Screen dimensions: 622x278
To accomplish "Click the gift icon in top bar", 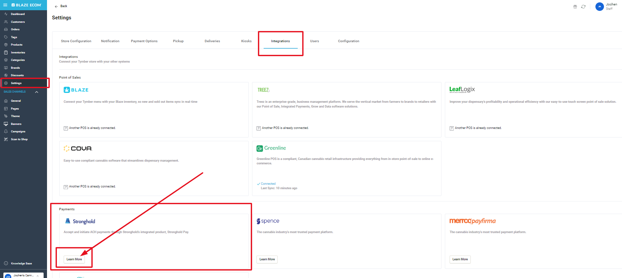I will point(575,7).
